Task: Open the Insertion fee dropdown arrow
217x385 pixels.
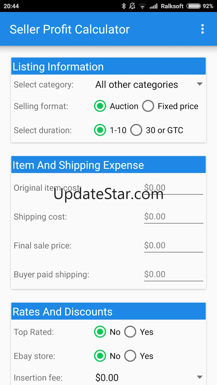Action: [x=199, y=377]
